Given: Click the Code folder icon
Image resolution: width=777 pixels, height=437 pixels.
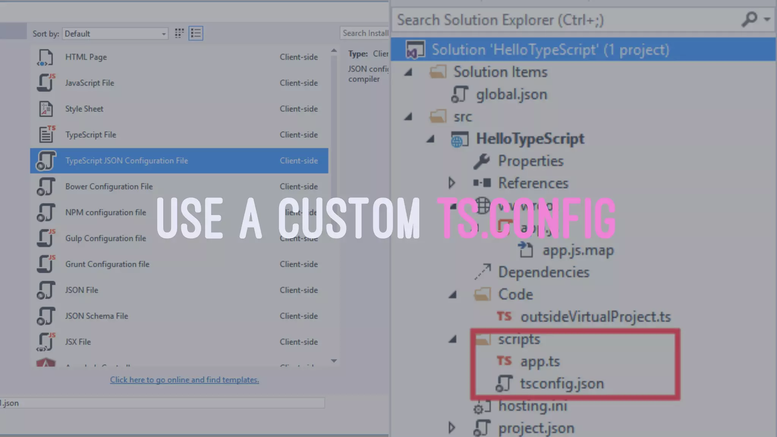Looking at the screenshot, I should (x=482, y=294).
